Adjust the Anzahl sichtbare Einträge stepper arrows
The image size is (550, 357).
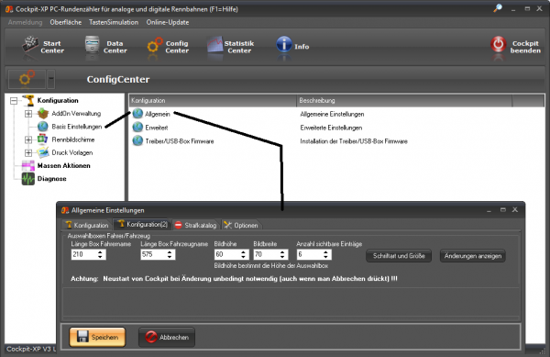(325, 254)
